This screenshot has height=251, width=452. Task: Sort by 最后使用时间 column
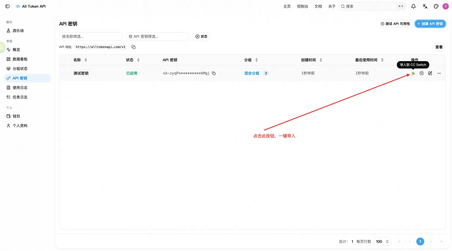click(369, 60)
